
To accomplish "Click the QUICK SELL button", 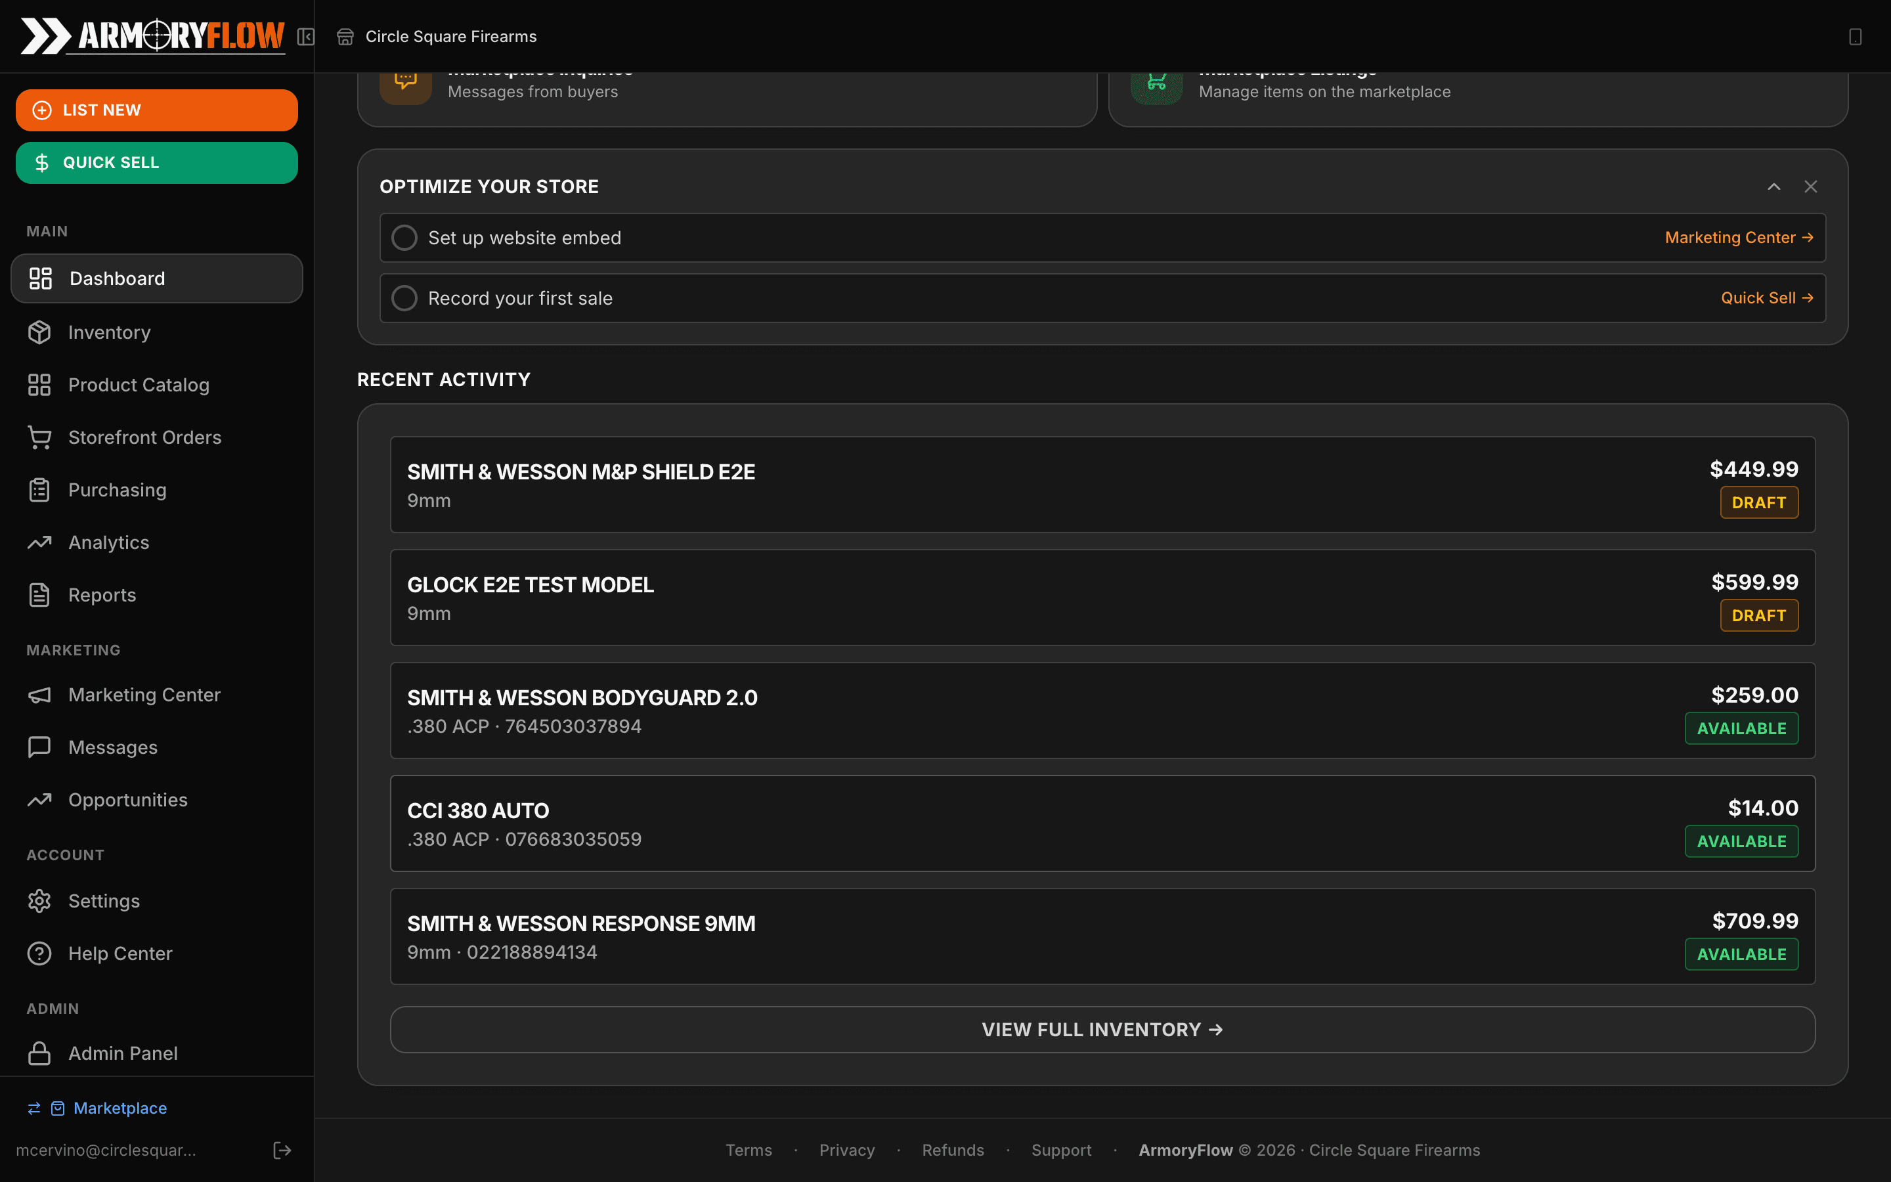I will point(157,163).
